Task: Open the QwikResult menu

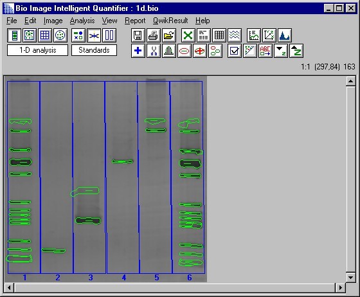Action: [170, 21]
